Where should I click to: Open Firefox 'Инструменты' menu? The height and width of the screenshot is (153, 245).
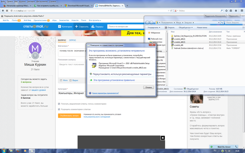pos(42,1)
